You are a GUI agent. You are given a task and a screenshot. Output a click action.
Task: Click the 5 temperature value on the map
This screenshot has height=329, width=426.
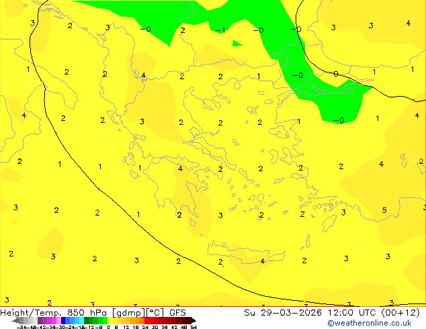click(x=384, y=210)
